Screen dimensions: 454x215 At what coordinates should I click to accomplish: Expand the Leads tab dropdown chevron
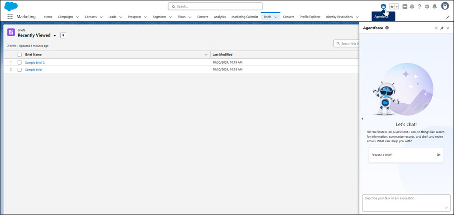click(x=121, y=17)
